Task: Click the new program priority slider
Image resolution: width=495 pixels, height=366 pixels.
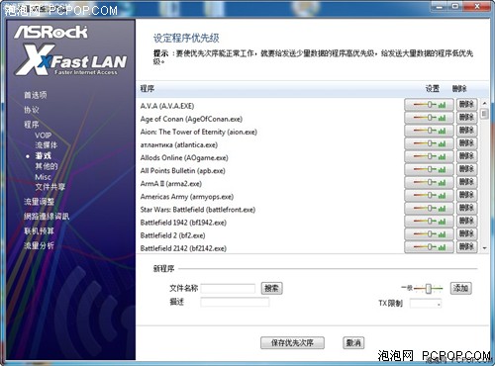Action: [x=428, y=289]
